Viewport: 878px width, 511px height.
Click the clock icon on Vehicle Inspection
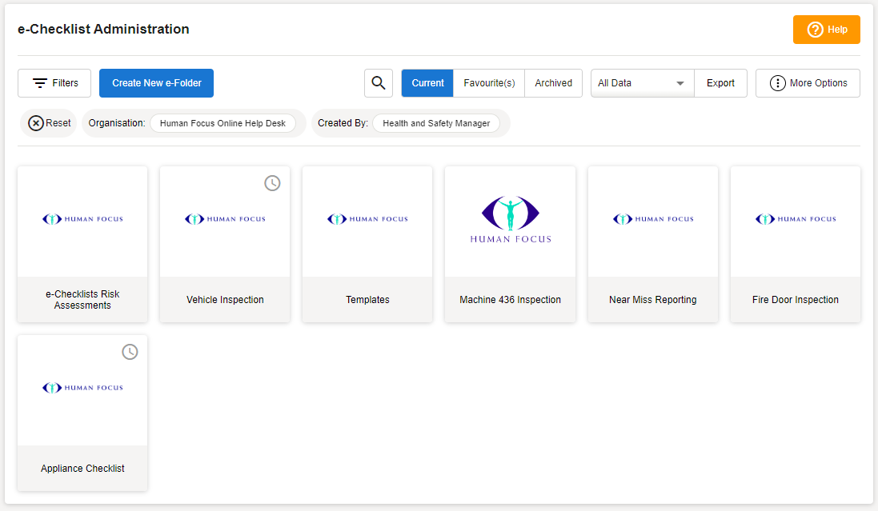click(x=273, y=183)
